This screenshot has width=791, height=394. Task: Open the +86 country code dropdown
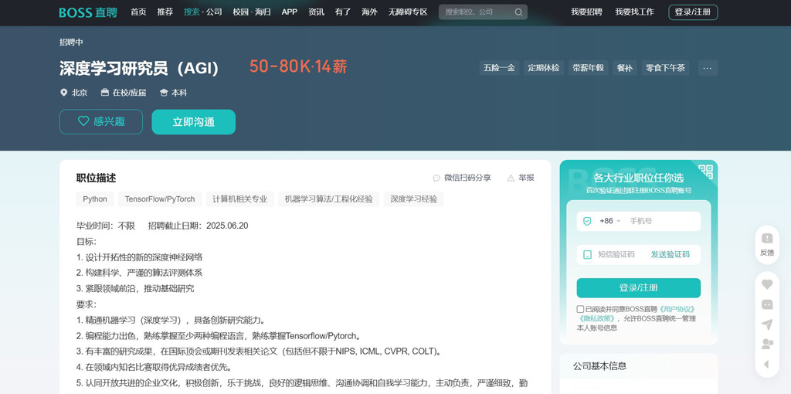tap(610, 221)
